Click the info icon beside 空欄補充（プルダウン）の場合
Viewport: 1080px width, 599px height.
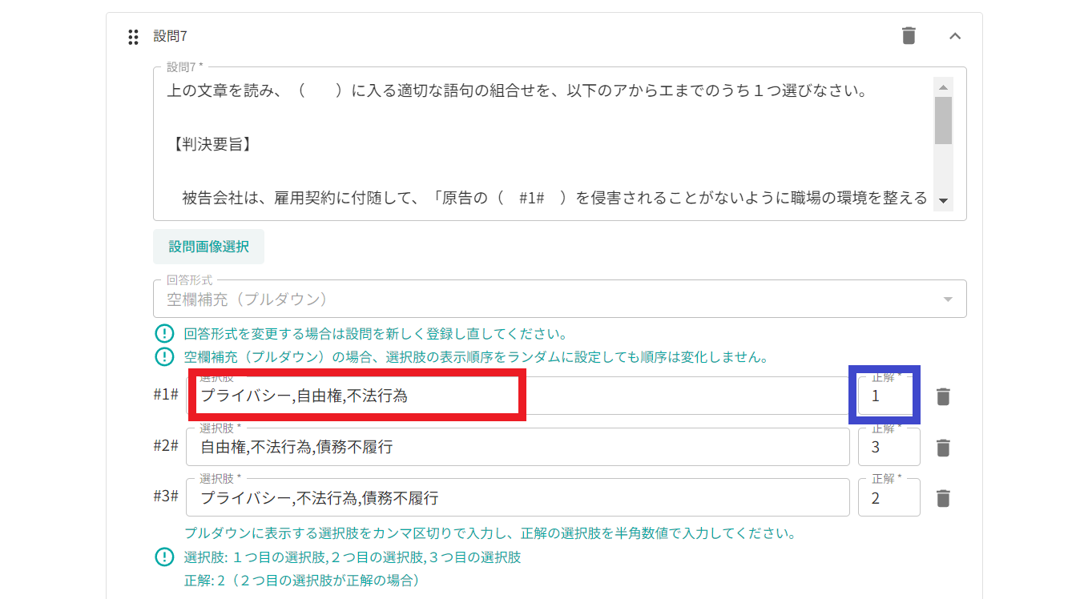click(x=164, y=356)
